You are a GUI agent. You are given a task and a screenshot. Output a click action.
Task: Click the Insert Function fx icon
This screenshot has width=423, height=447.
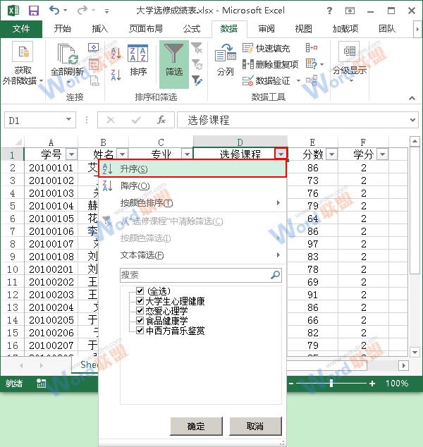coord(161,120)
